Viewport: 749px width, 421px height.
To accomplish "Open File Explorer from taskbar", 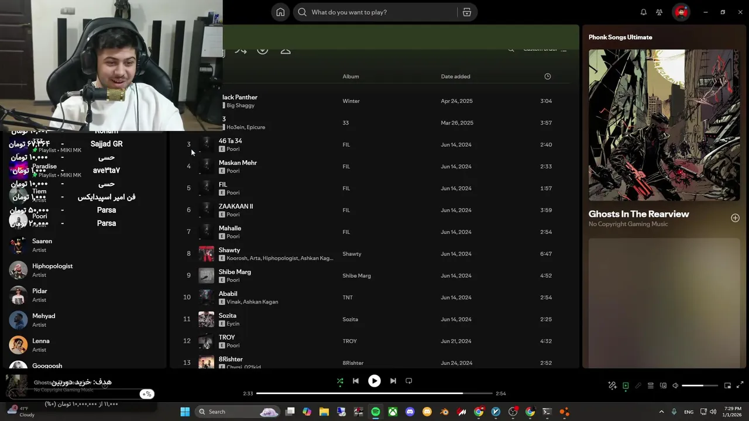I will point(324,412).
